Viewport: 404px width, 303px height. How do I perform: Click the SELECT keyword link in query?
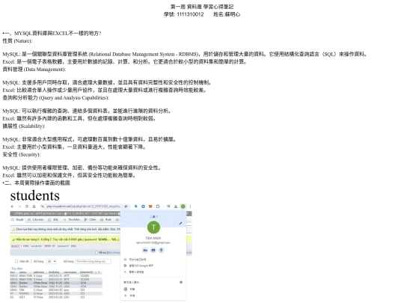click(15, 246)
